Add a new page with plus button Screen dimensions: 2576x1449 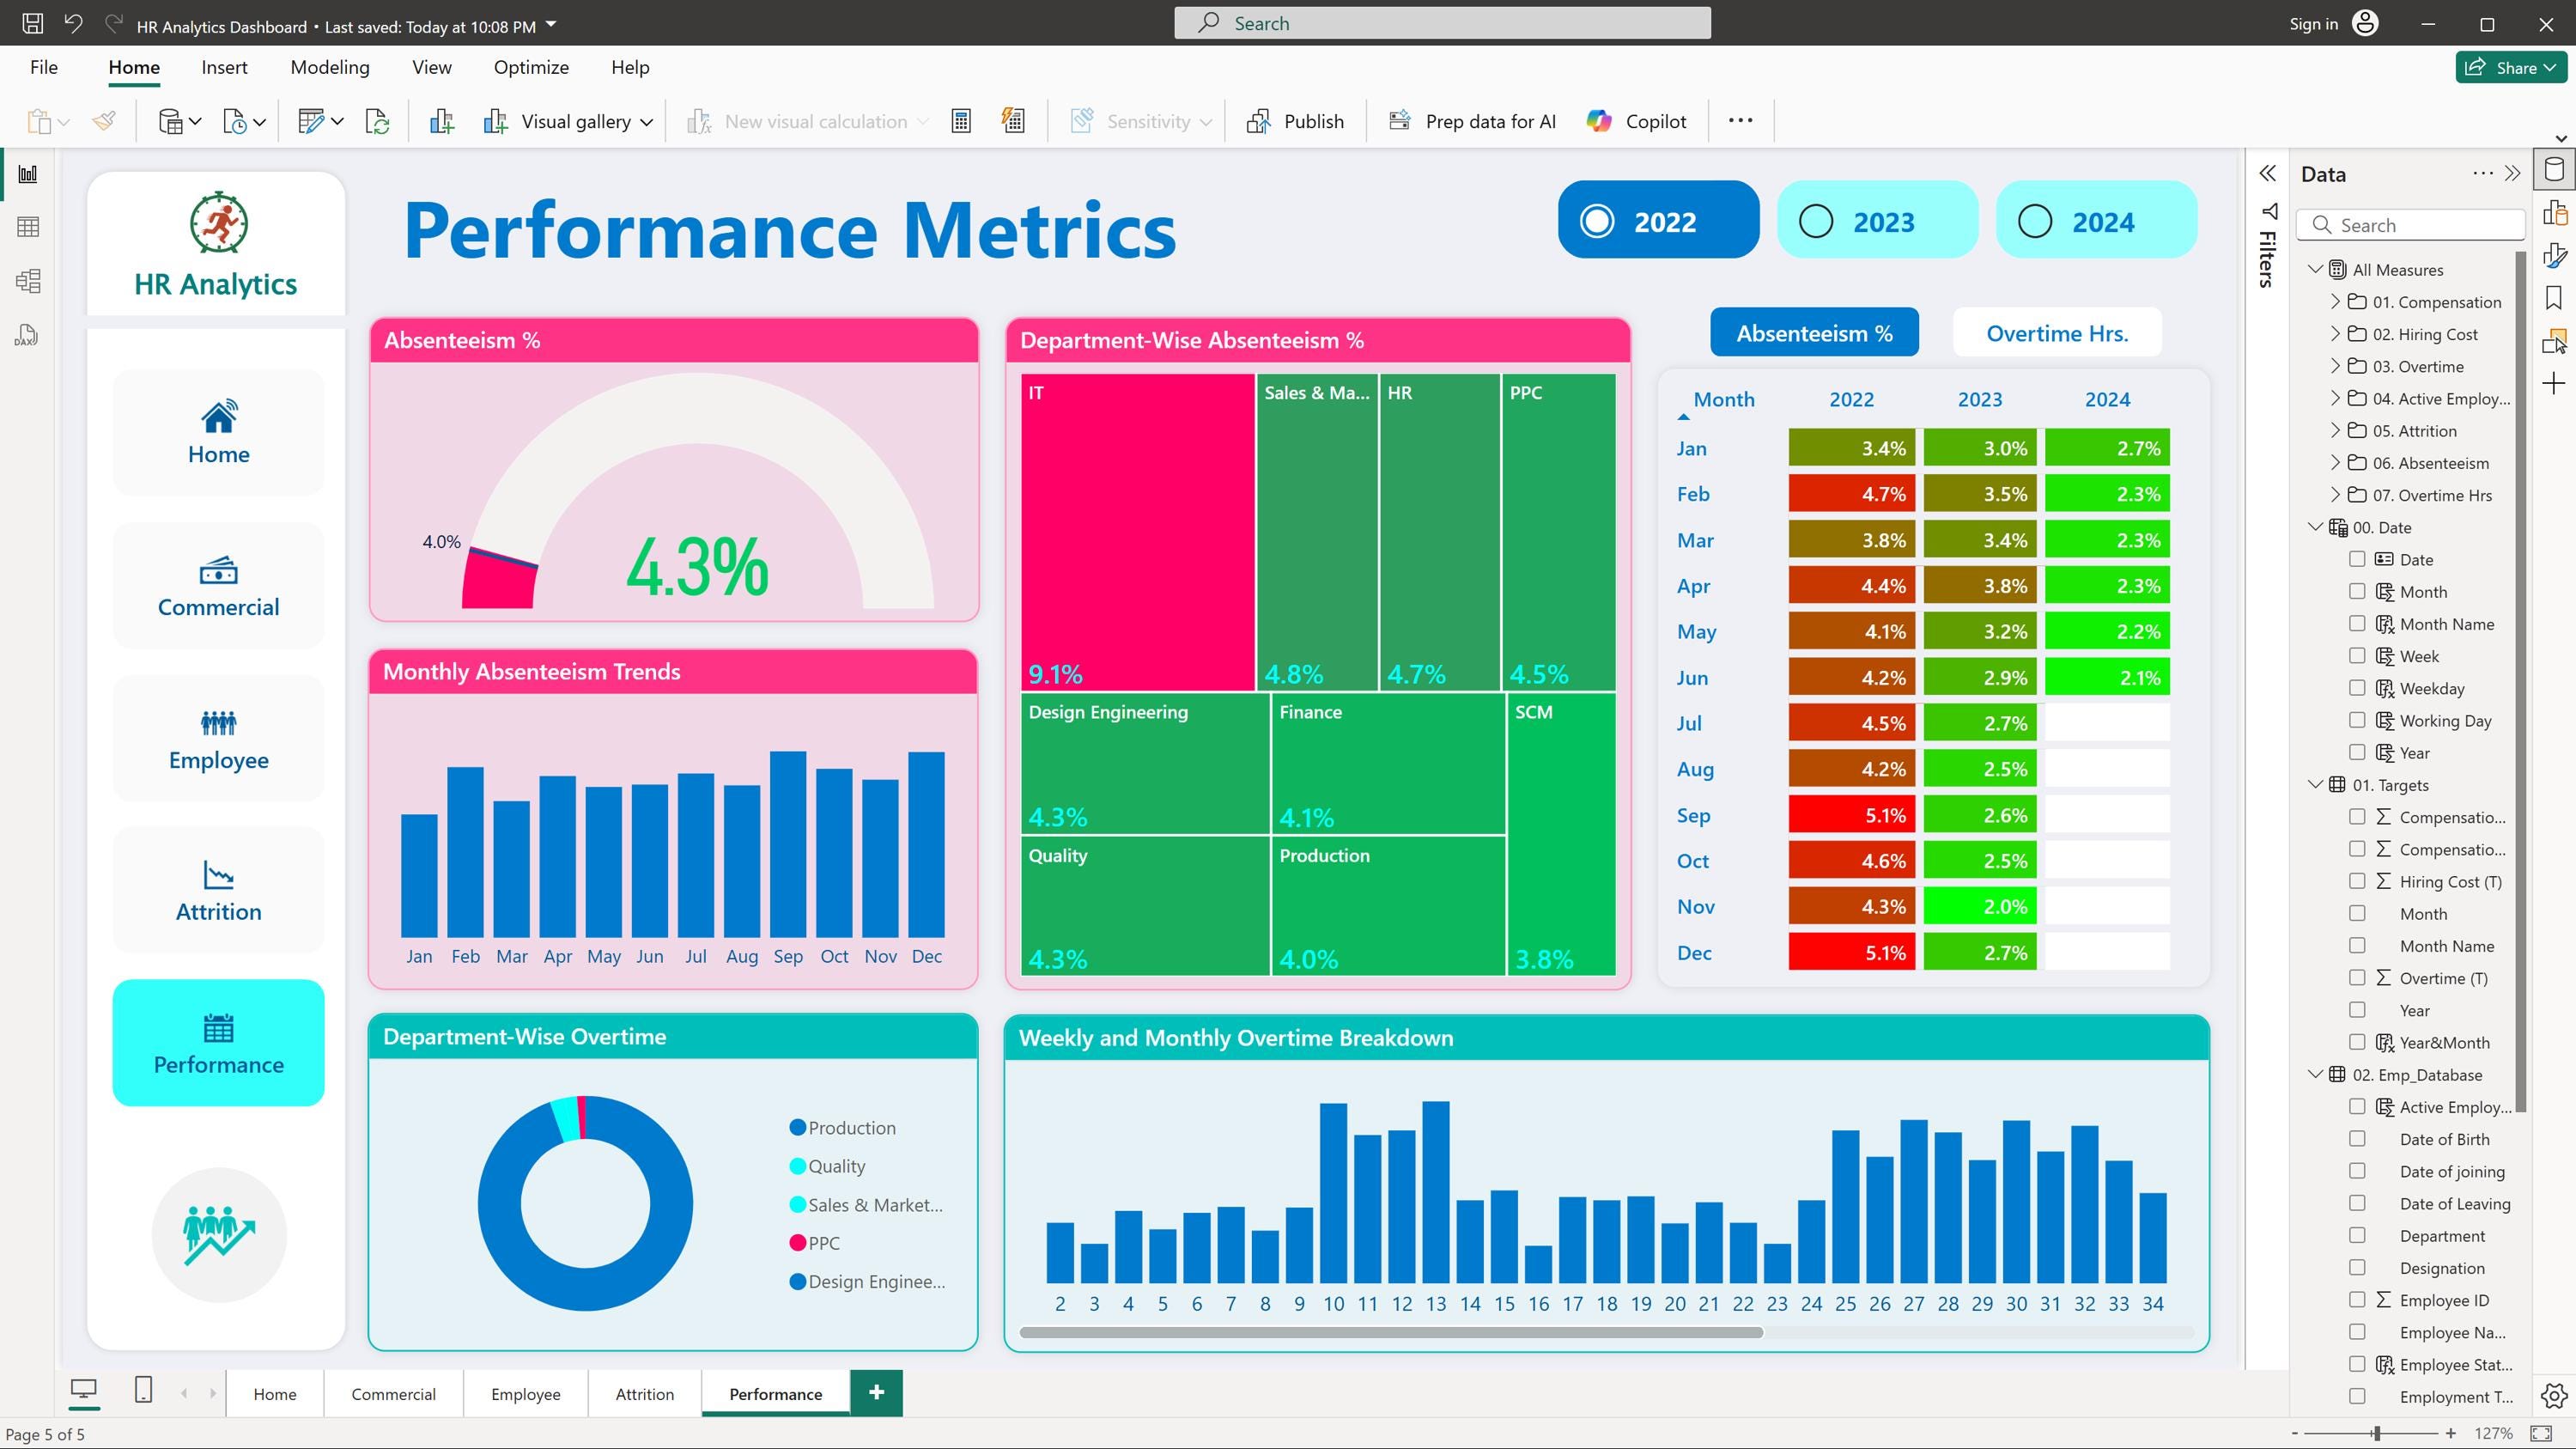876,1393
